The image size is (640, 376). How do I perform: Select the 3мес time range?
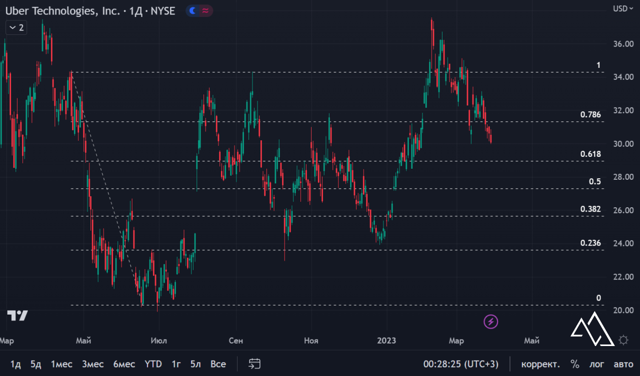click(92, 364)
